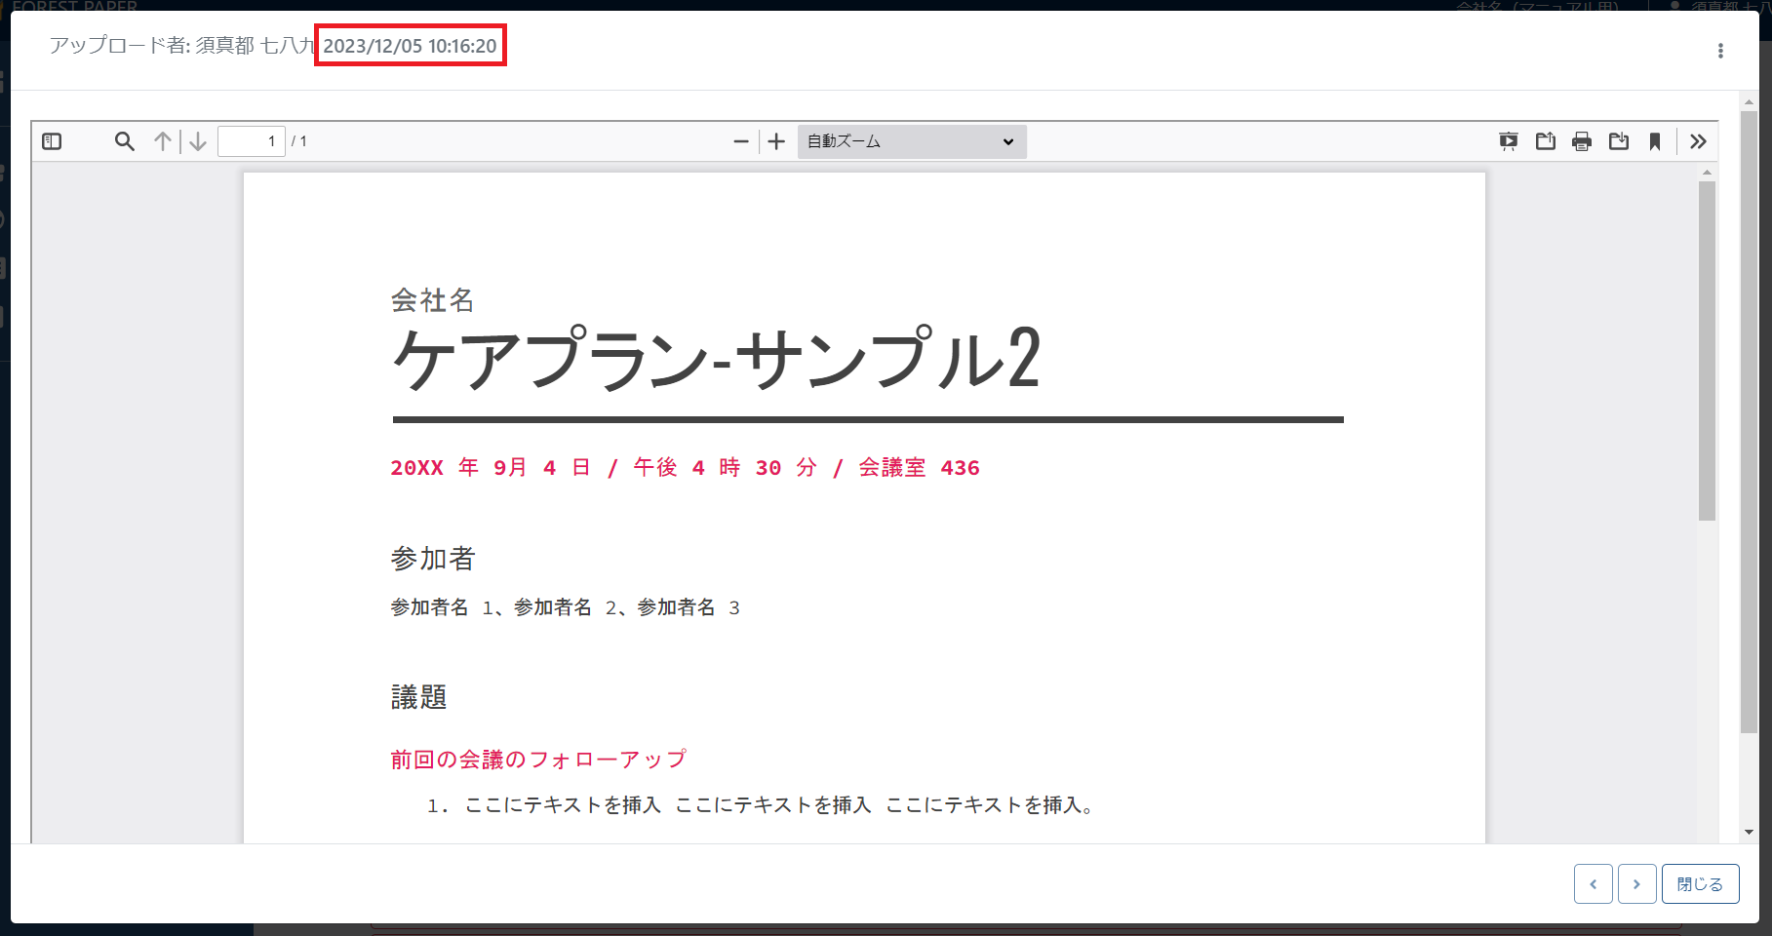Click the Open file icon
The height and width of the screenshot is (936, 1772).
(x=1545, y=141)
